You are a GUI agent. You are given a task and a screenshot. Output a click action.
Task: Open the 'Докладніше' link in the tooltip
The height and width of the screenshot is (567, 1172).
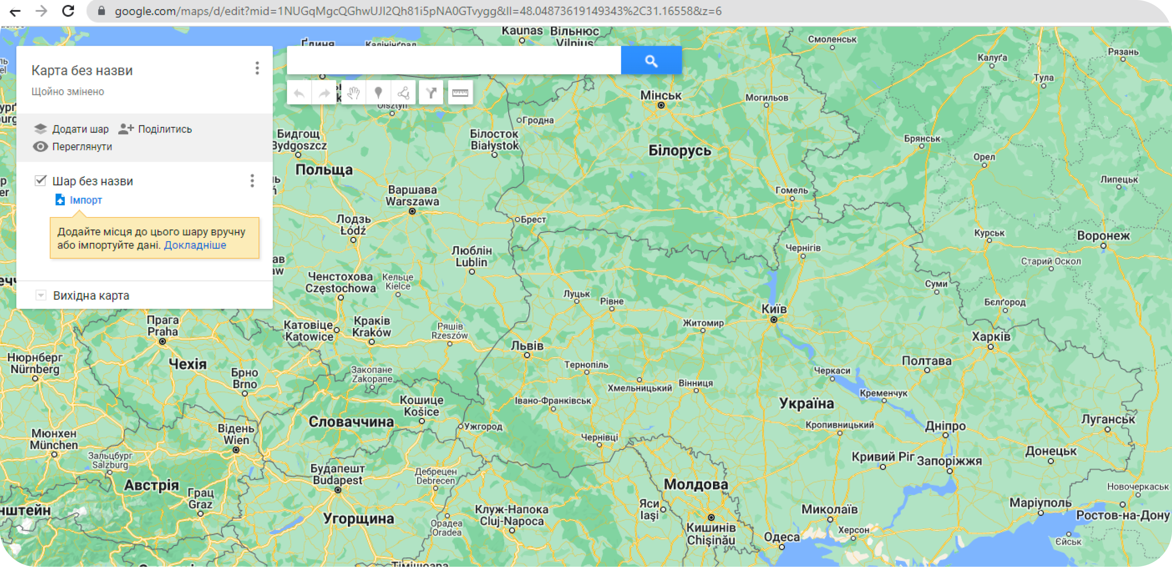coord(195,245)
